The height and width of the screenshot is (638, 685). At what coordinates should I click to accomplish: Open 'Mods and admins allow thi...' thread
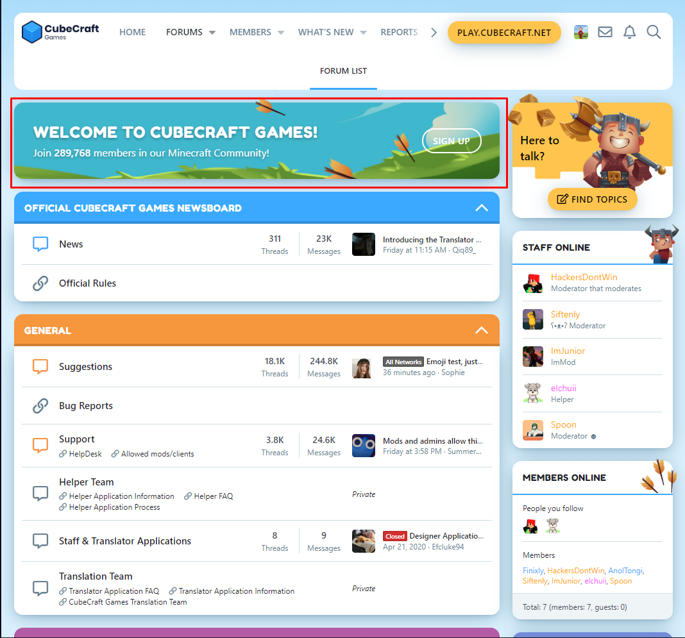point(433,441)
